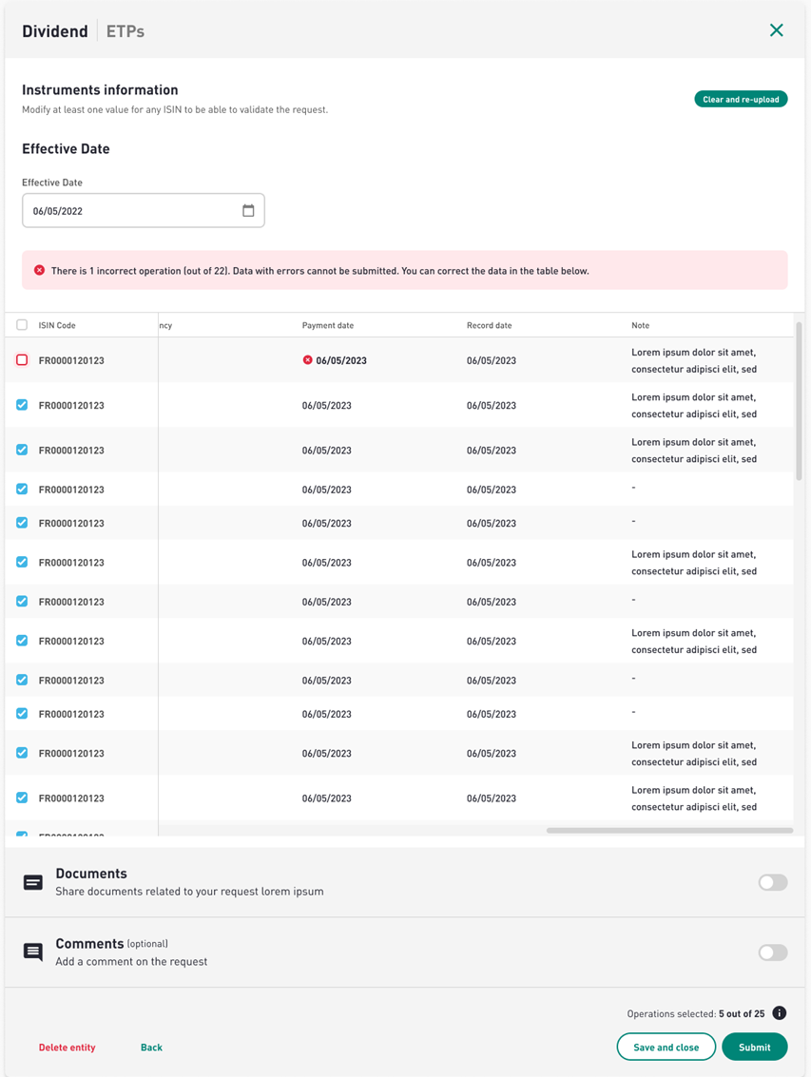Image resolution: width=811 pixels, height=1077 pixels.
Task: Click the Documents section icon
Action: [x=33, y=882]
